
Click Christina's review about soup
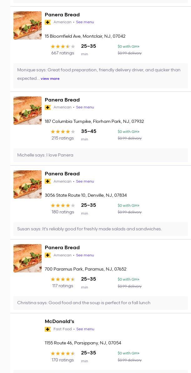click(84, 303)
